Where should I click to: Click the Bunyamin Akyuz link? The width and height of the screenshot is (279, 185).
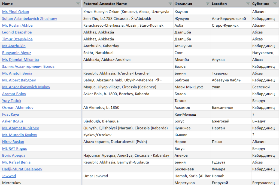click(16, 53)
